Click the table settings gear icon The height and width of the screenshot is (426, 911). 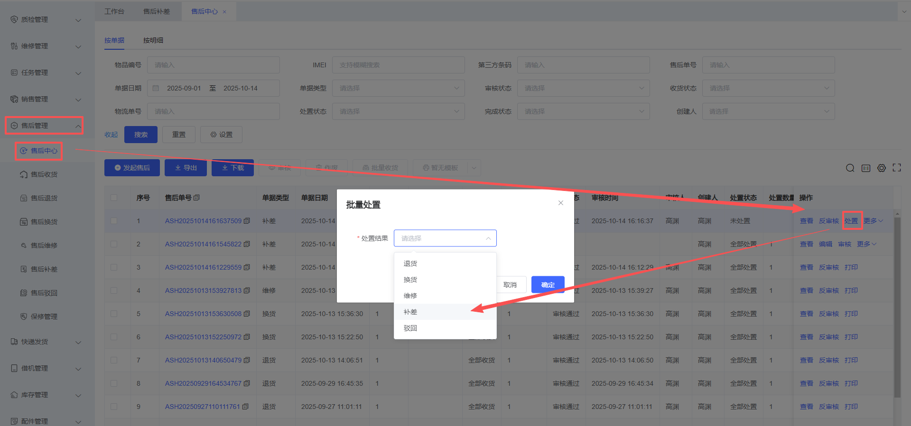pyautogui.click(x=881, y=168)
